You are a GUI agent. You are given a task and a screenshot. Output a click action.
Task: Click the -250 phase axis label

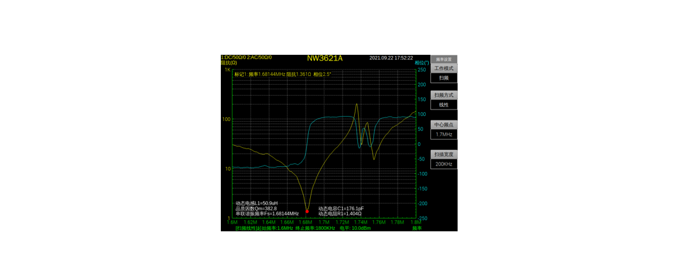coord(421,218)
